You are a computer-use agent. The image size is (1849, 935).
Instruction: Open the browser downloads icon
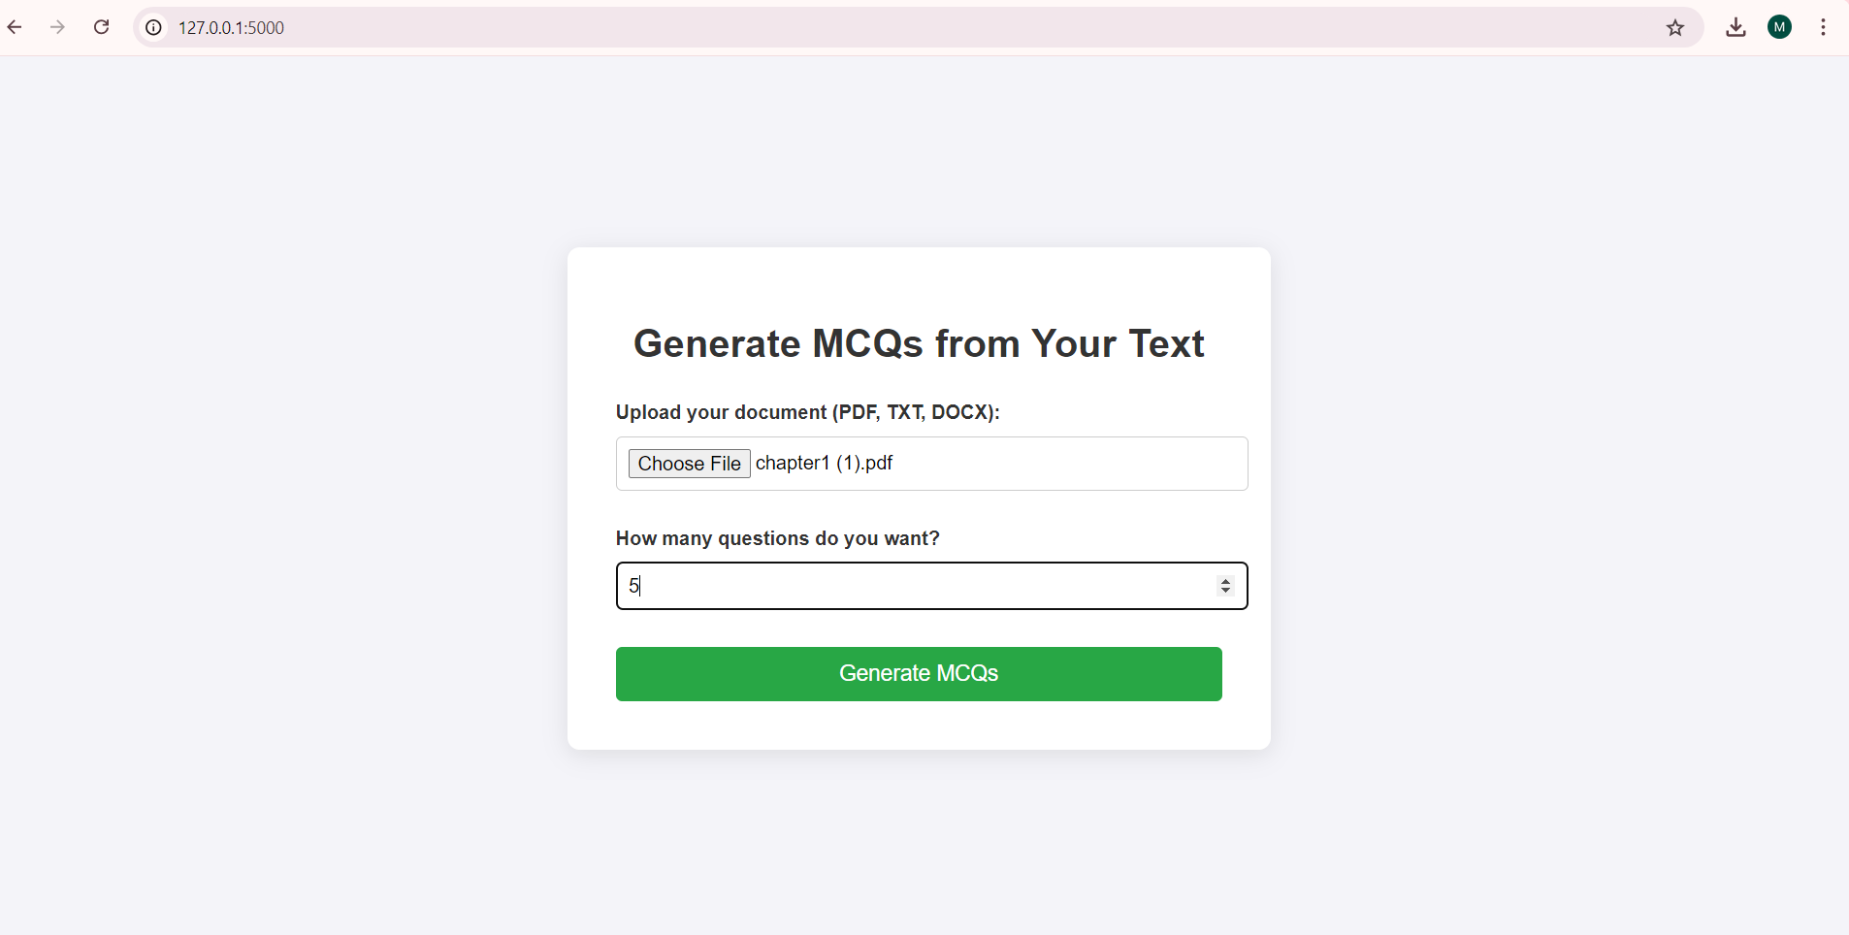click(x=1735, y=27)
